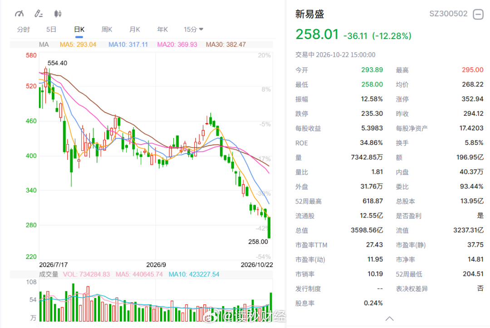
Task: Click MA30: 382.47 legend
Action: point(226,45)
